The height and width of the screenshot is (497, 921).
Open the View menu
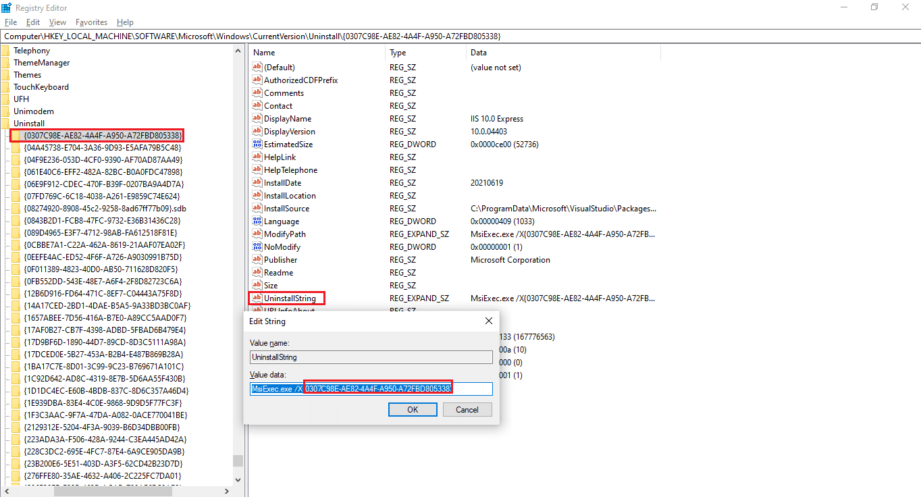(x=58, y=22)
